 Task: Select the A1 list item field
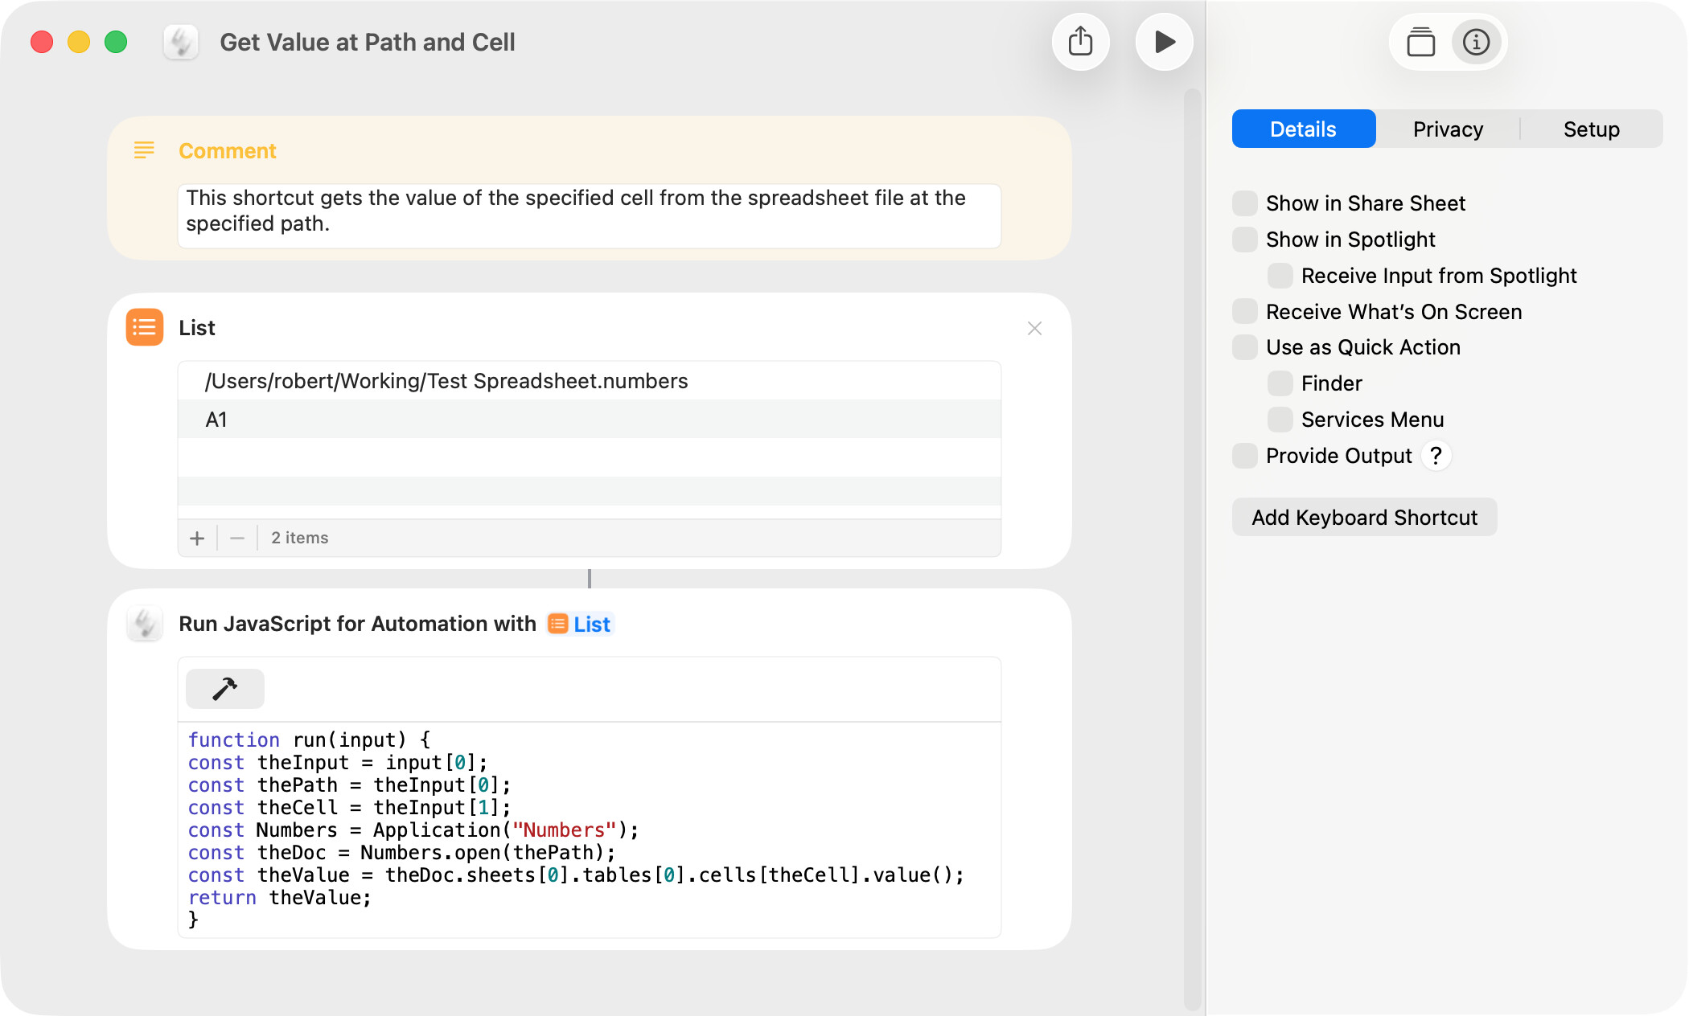(x=589, y=420)
